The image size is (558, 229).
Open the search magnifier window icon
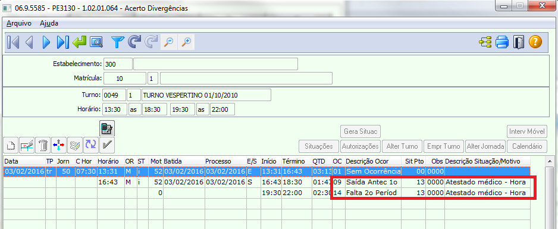click(x=96, y=42)
